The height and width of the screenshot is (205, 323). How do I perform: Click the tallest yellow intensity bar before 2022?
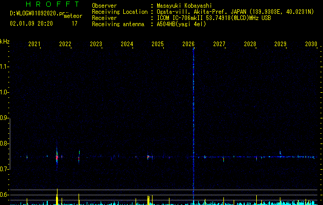coord(57,197)
